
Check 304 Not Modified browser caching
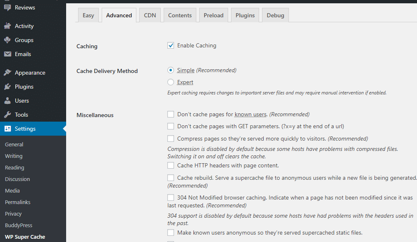(x=171, y=198)
